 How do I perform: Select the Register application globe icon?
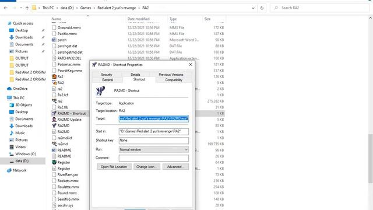point(54,162)
